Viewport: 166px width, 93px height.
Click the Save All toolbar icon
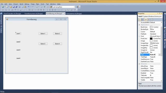[x=16, y=7]
